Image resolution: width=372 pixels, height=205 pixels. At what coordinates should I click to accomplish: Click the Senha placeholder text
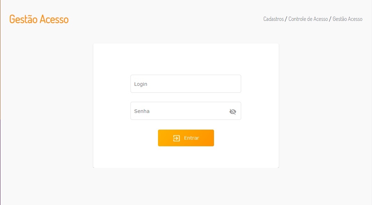[x=142, y=112]
